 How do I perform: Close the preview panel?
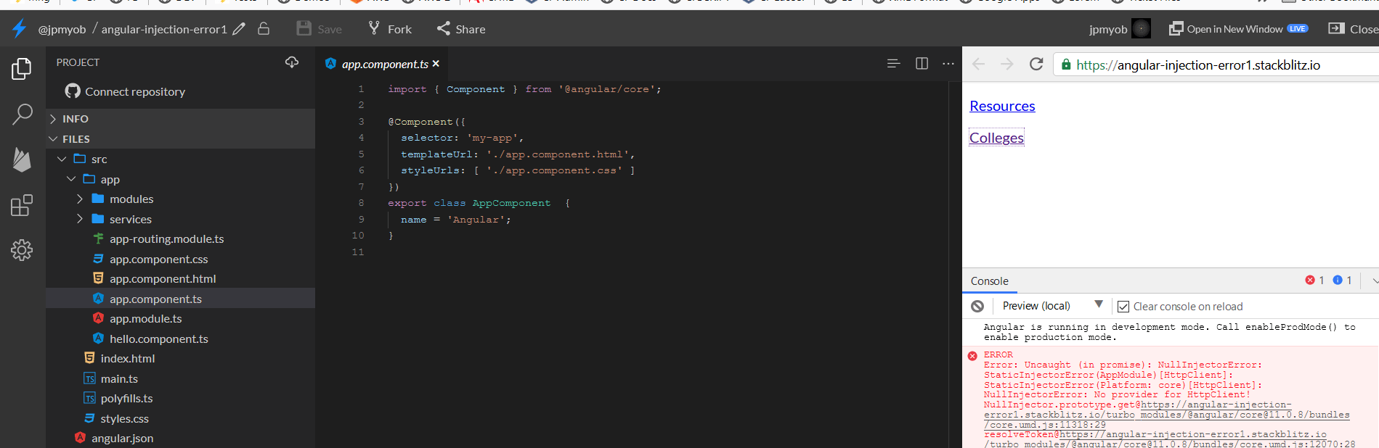click(1354, 29)
